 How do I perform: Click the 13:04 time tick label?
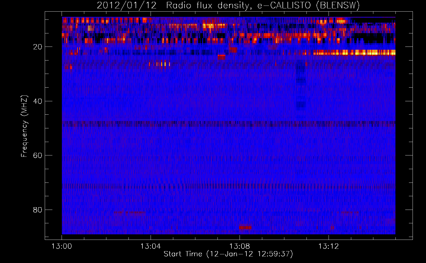point(151,246)
